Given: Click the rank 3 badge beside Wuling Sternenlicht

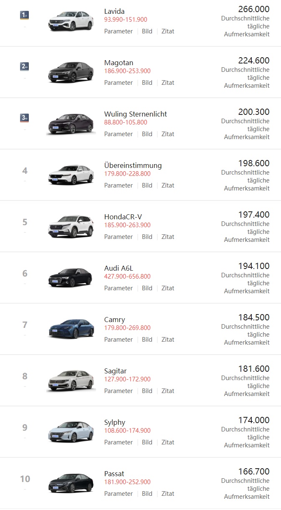Looking at the screenshot, I should pos(24,117).
